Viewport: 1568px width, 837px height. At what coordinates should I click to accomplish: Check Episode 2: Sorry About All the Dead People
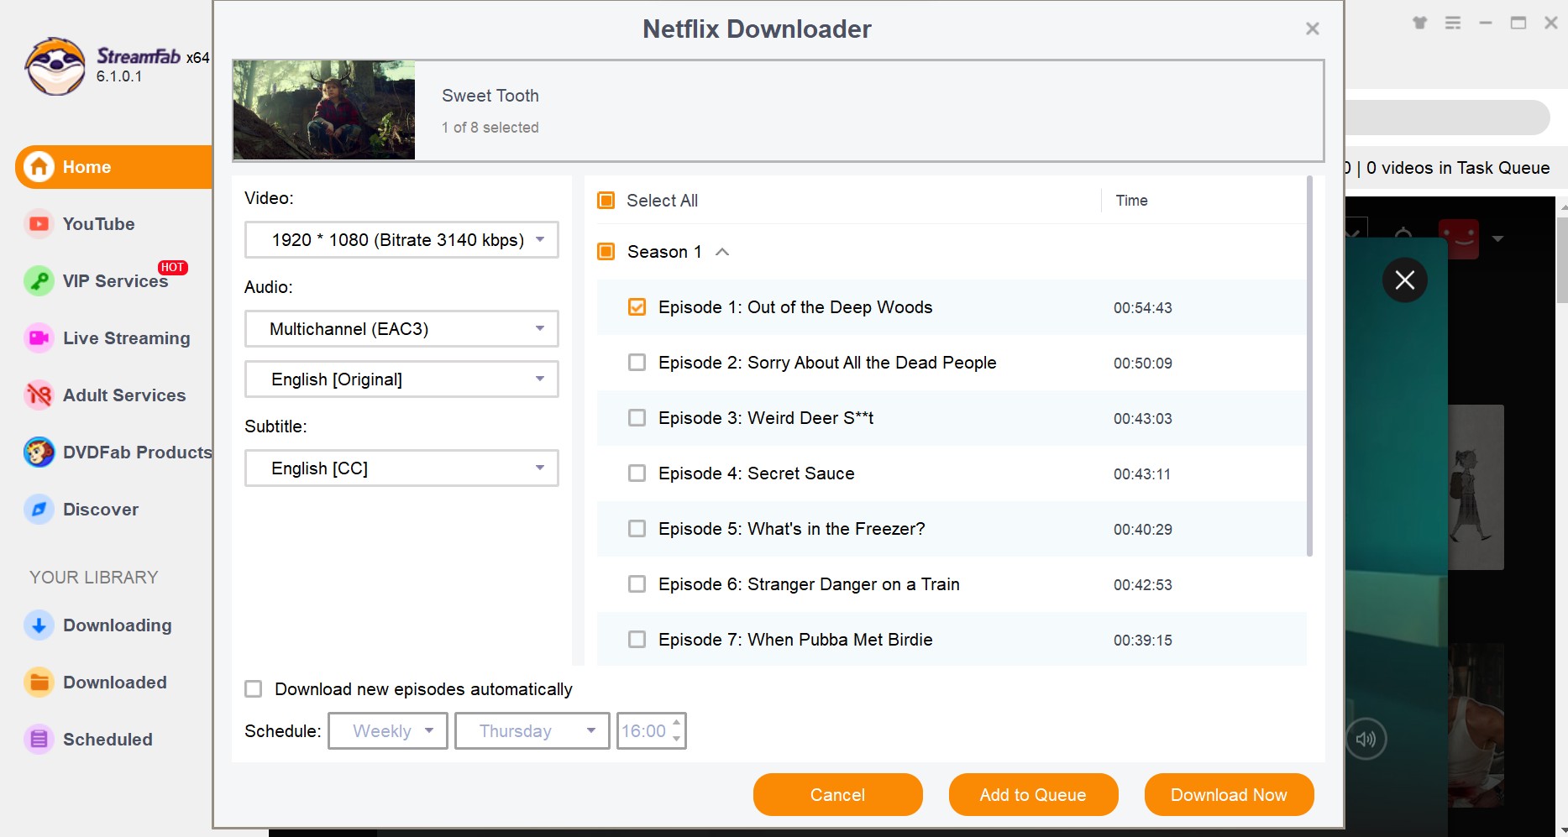[x=637, y=363]
